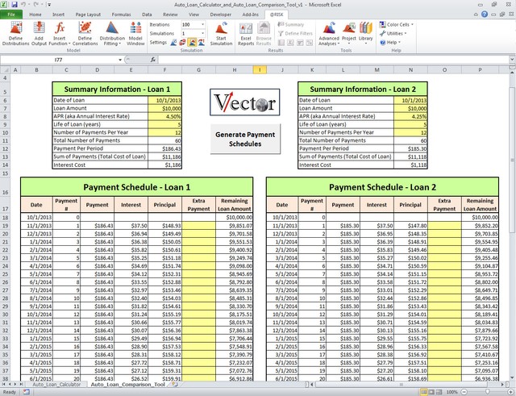Click the macro recording status bar icon

pyautogui.click(x=27, y=392)
